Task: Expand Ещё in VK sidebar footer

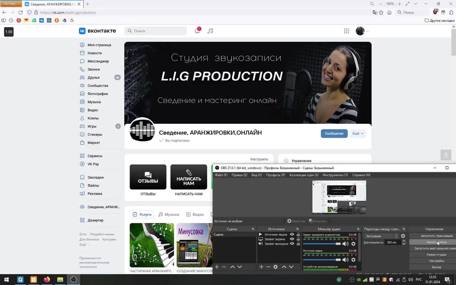Action: pos(84,244)
